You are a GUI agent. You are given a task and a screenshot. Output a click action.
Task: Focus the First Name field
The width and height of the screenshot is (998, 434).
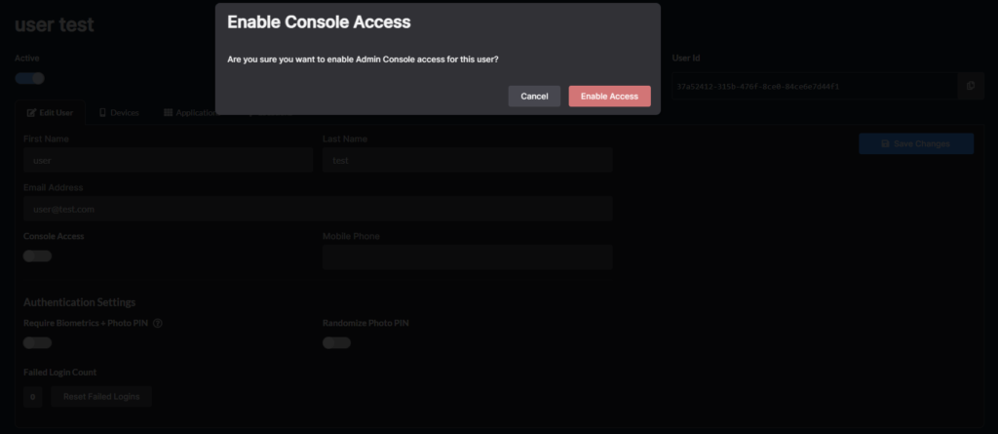click(168, 161)
